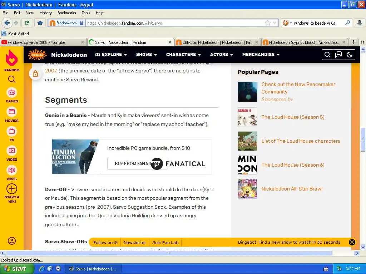366x274 pixels.
Task: Open the File menu
Action: (x=5, y=13)
